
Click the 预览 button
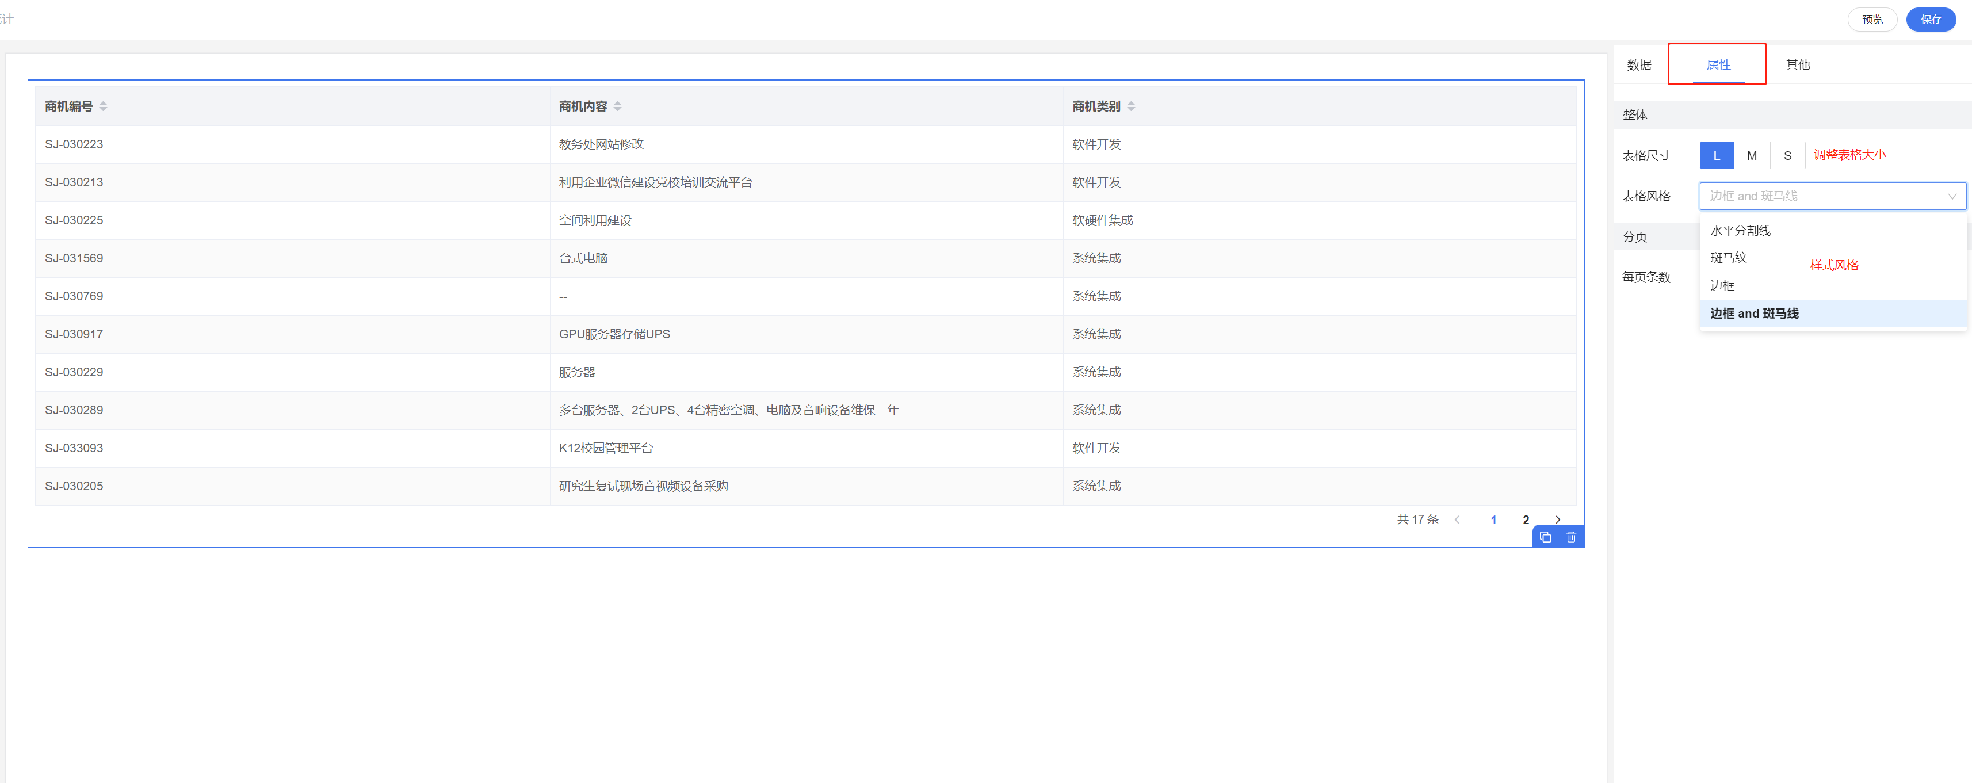click(1872, 19)
